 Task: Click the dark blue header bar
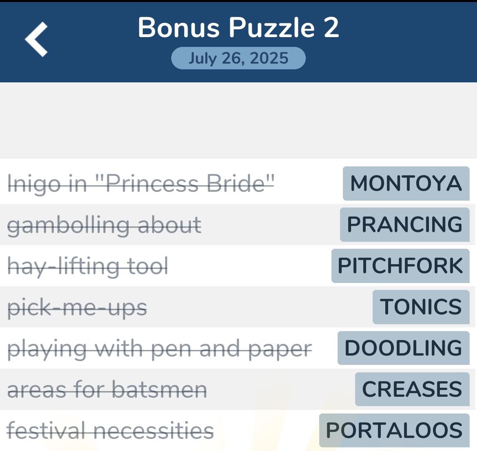tap(238, 42)
